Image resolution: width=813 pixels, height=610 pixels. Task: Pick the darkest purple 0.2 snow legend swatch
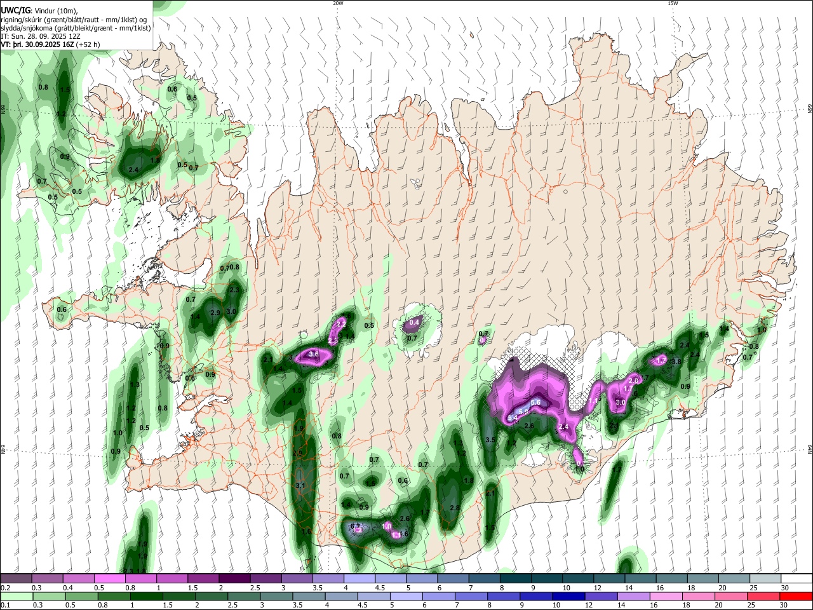point(16,578)
